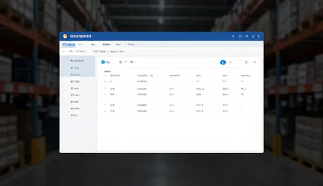323x186 pixels.
Task: Open the highlighted first tab in the menu row
Action: coord(69,44)
